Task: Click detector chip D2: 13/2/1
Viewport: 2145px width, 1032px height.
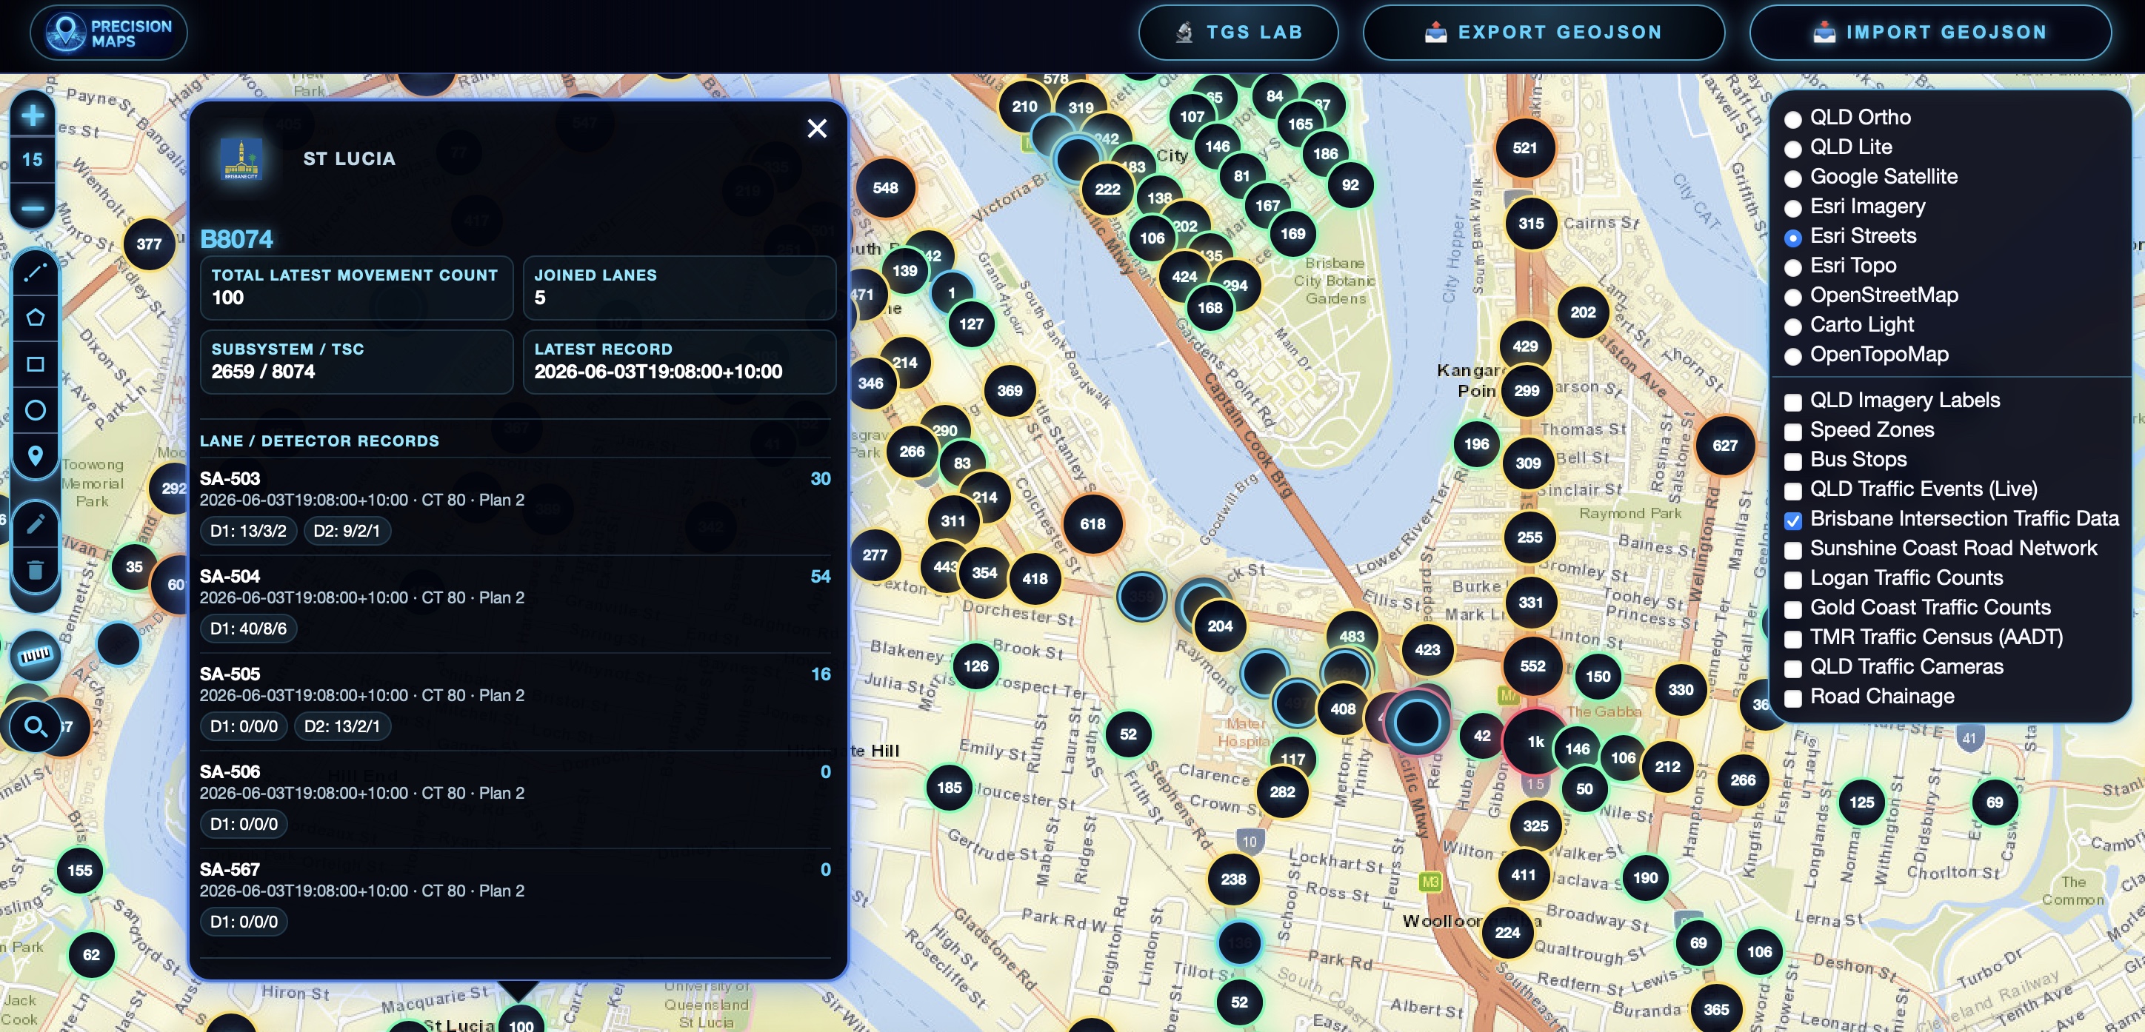Action: [341, 726]
